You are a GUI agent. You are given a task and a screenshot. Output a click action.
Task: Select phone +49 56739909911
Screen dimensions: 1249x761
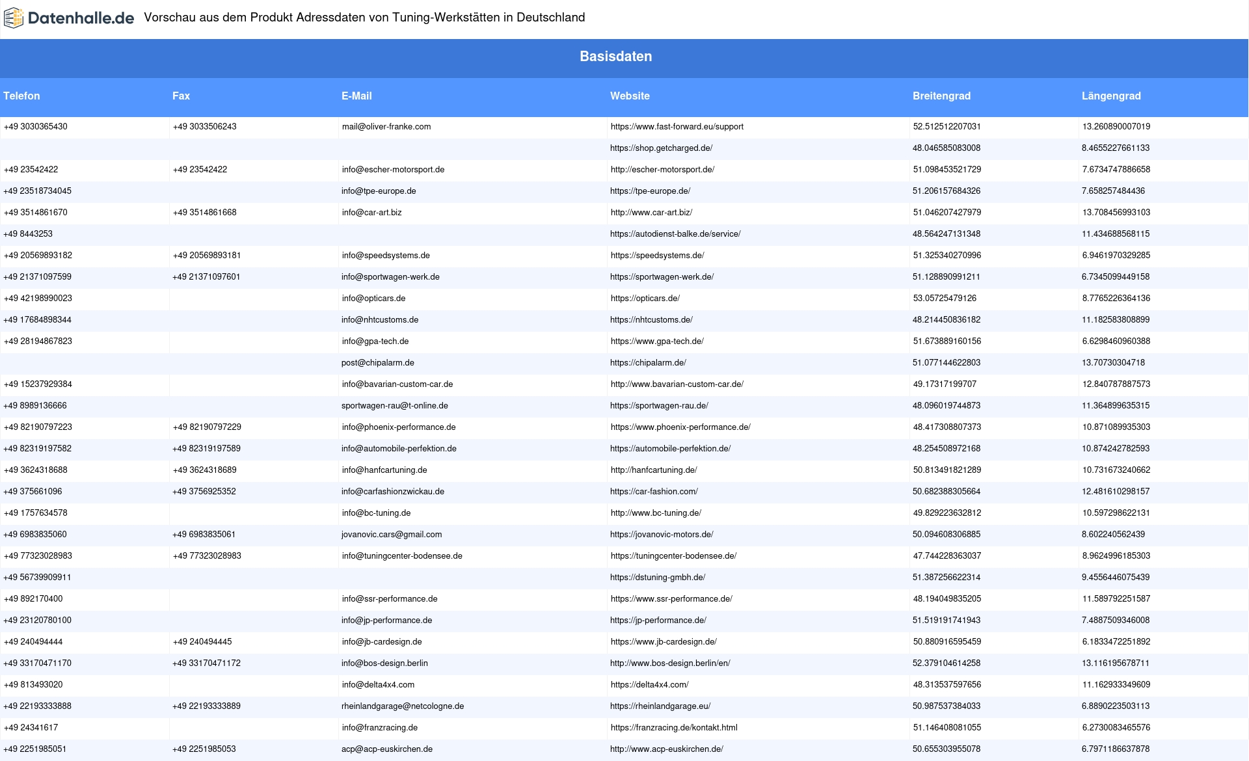coord(38,578)
